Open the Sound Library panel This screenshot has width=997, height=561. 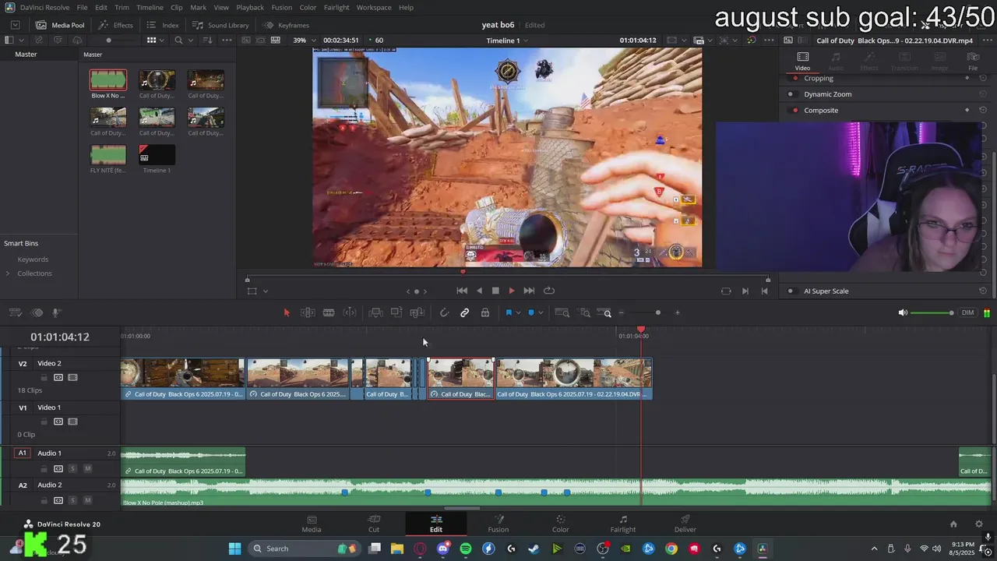(x=220, y=25)
